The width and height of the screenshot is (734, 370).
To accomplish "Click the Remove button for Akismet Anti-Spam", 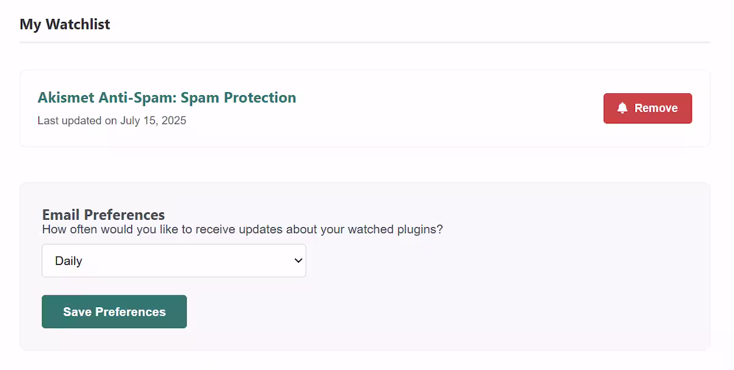I will pos(647,107).
